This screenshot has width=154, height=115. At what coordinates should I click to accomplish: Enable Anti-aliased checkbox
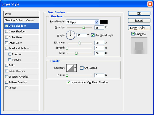(x=81, y=68)
